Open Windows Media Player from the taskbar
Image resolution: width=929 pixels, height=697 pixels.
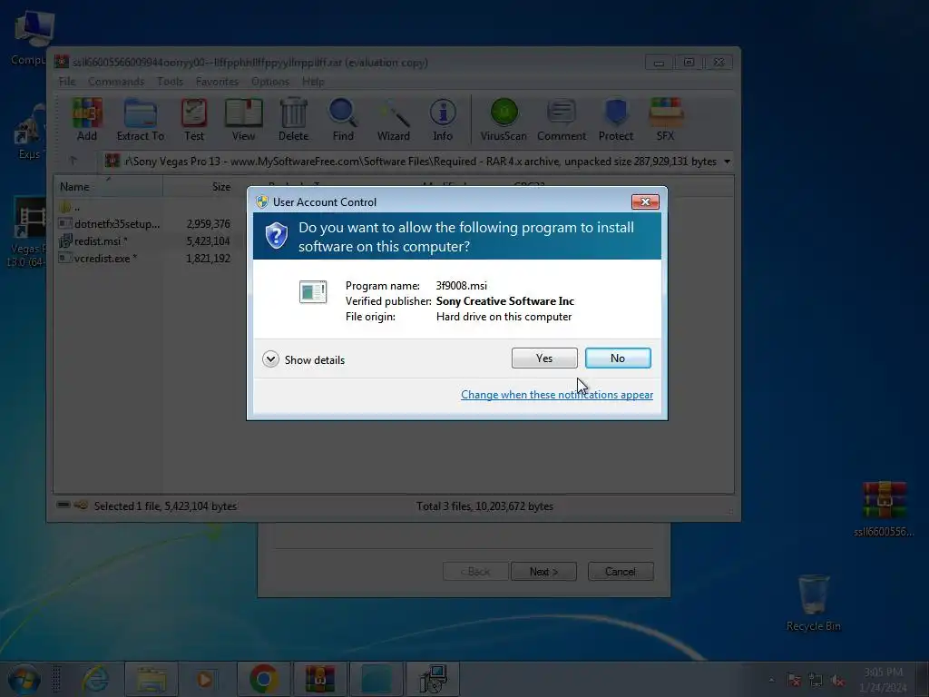coord(205,679)
